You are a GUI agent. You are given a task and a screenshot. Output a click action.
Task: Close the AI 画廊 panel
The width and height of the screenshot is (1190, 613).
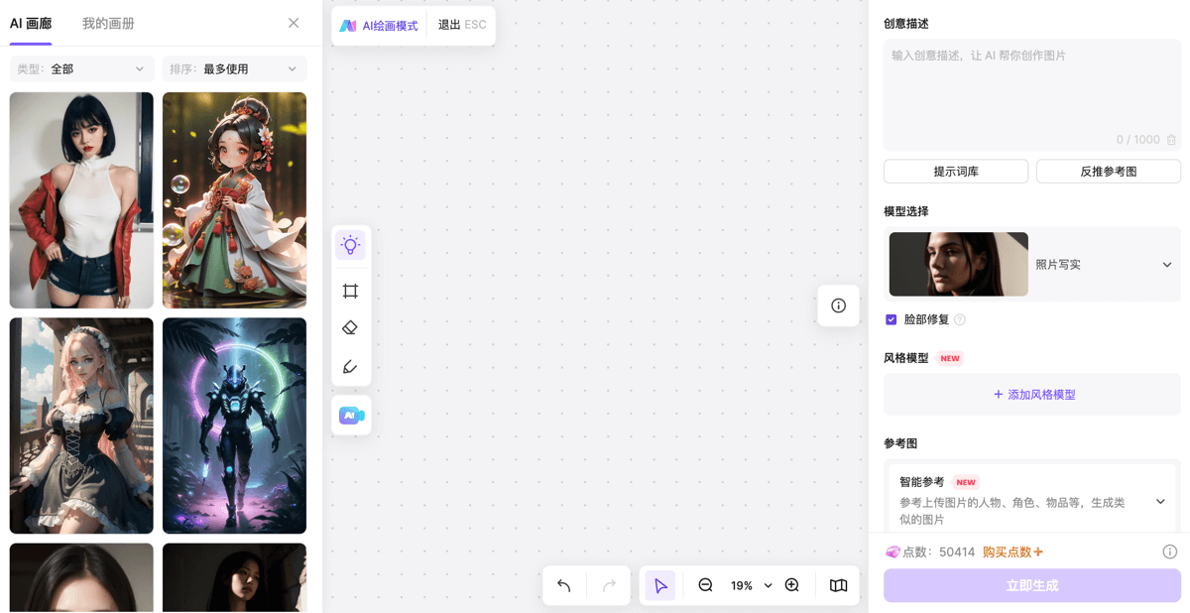[x=294, y=23]
